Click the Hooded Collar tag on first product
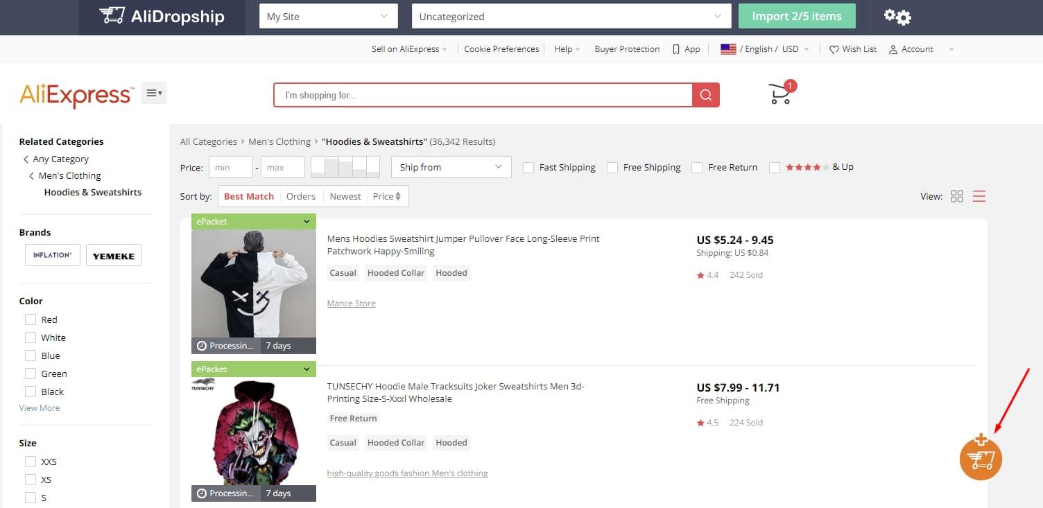 [x=396, y=273]
